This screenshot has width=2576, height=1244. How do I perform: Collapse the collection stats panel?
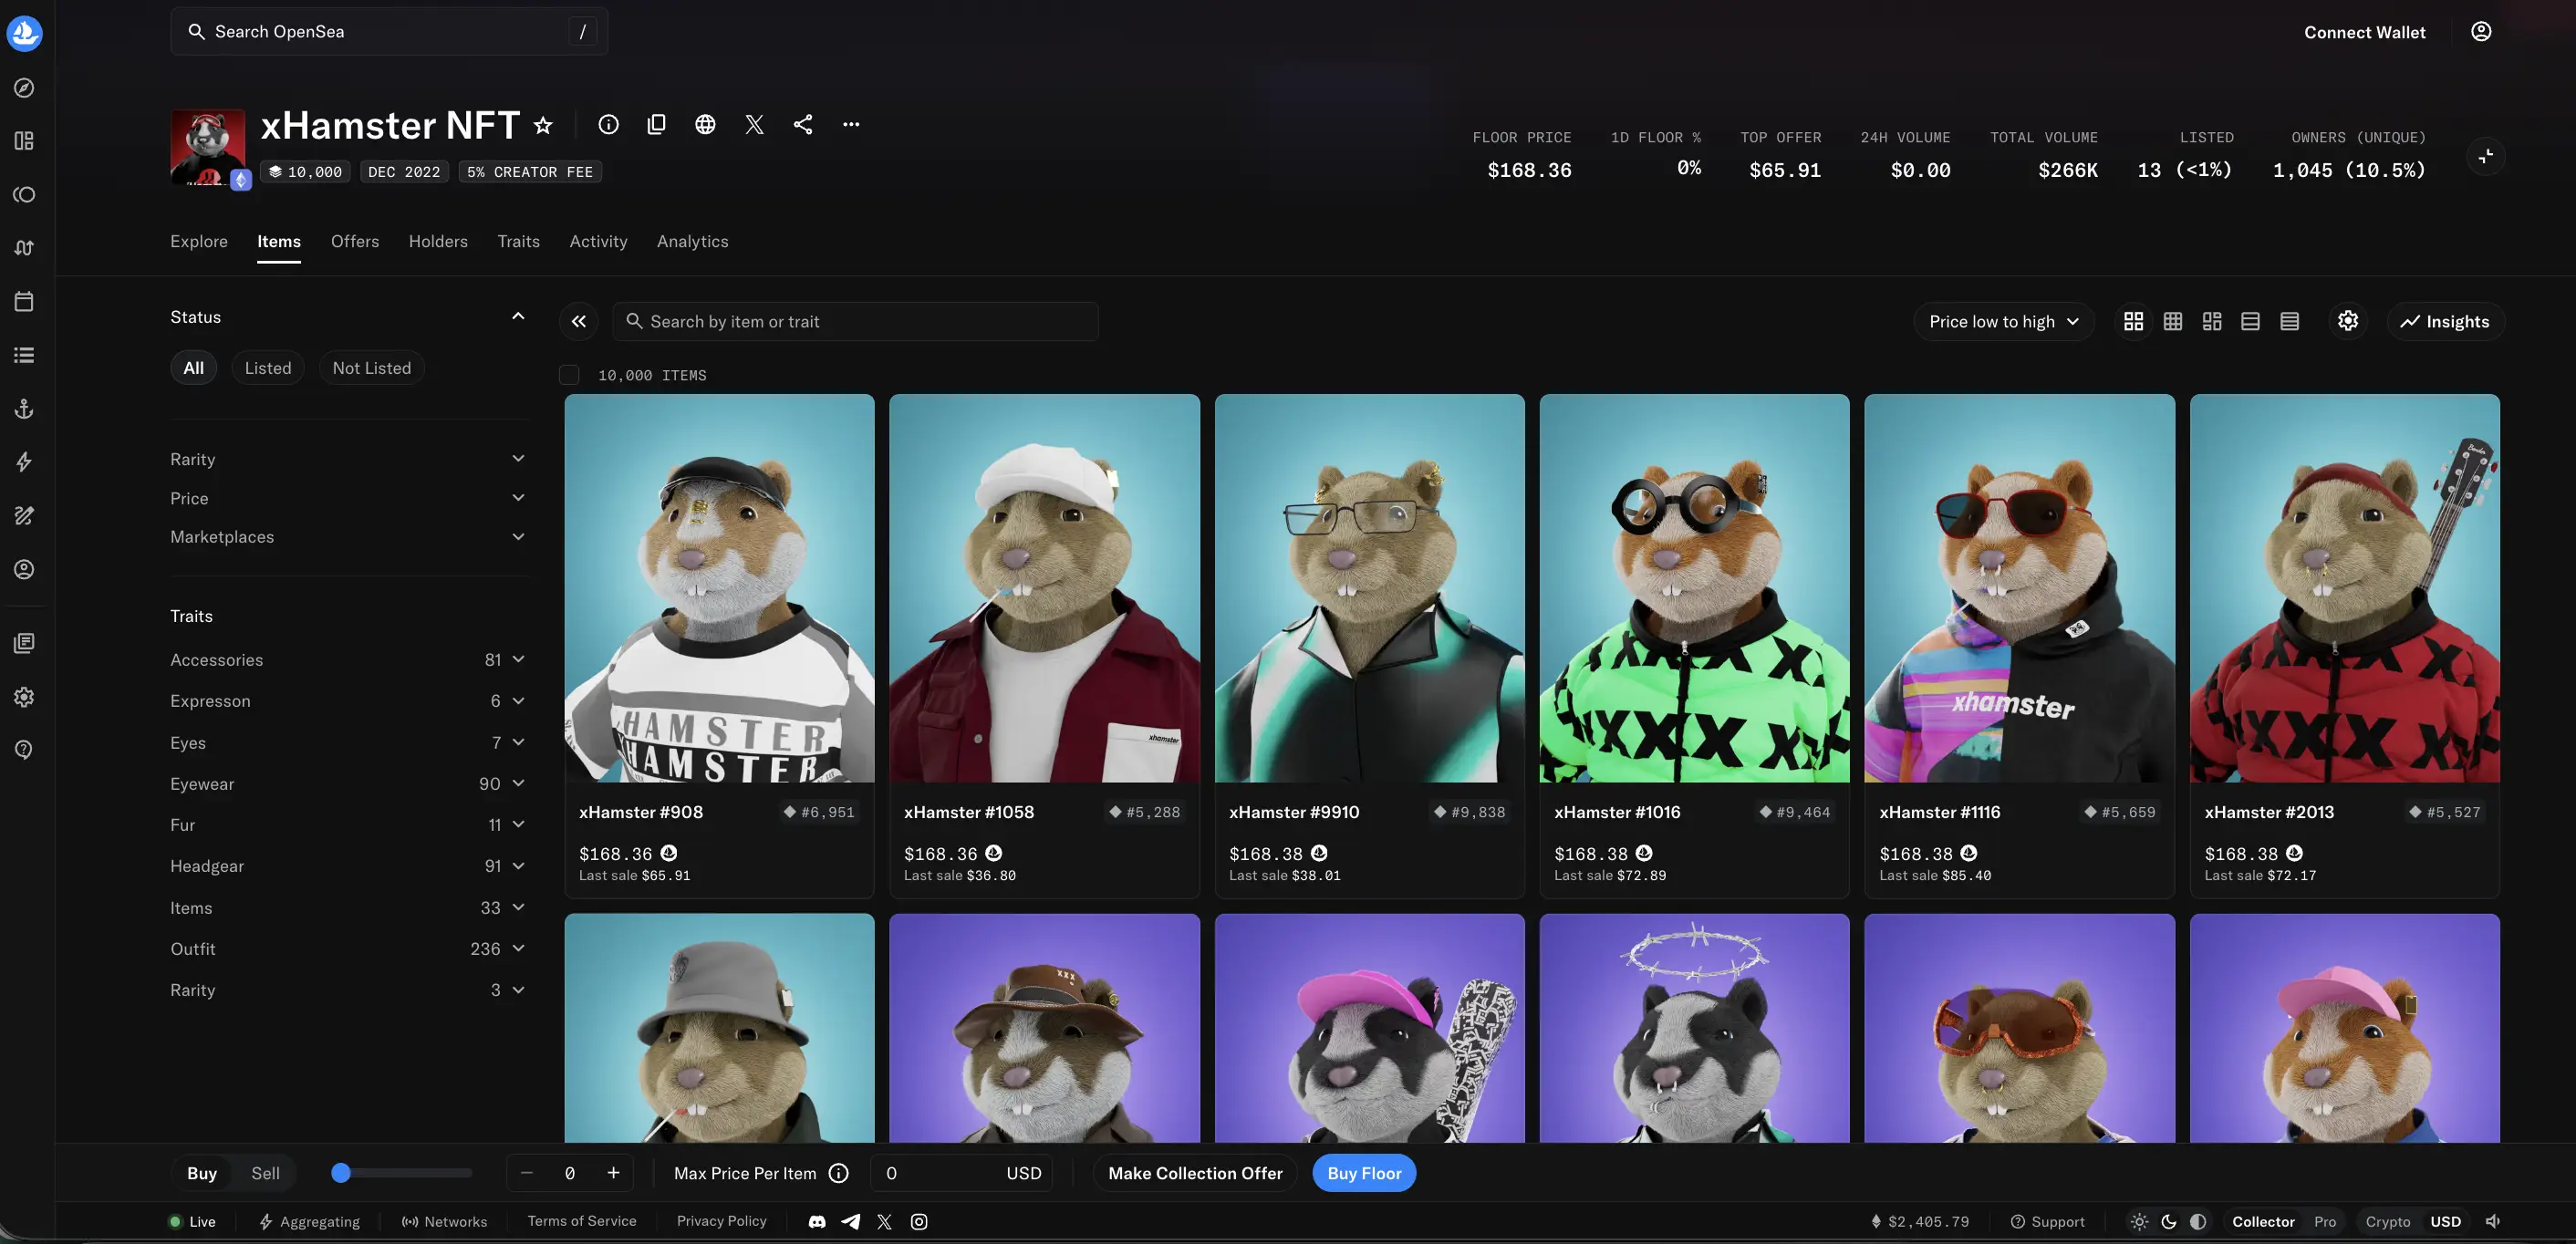point(2486,156)
